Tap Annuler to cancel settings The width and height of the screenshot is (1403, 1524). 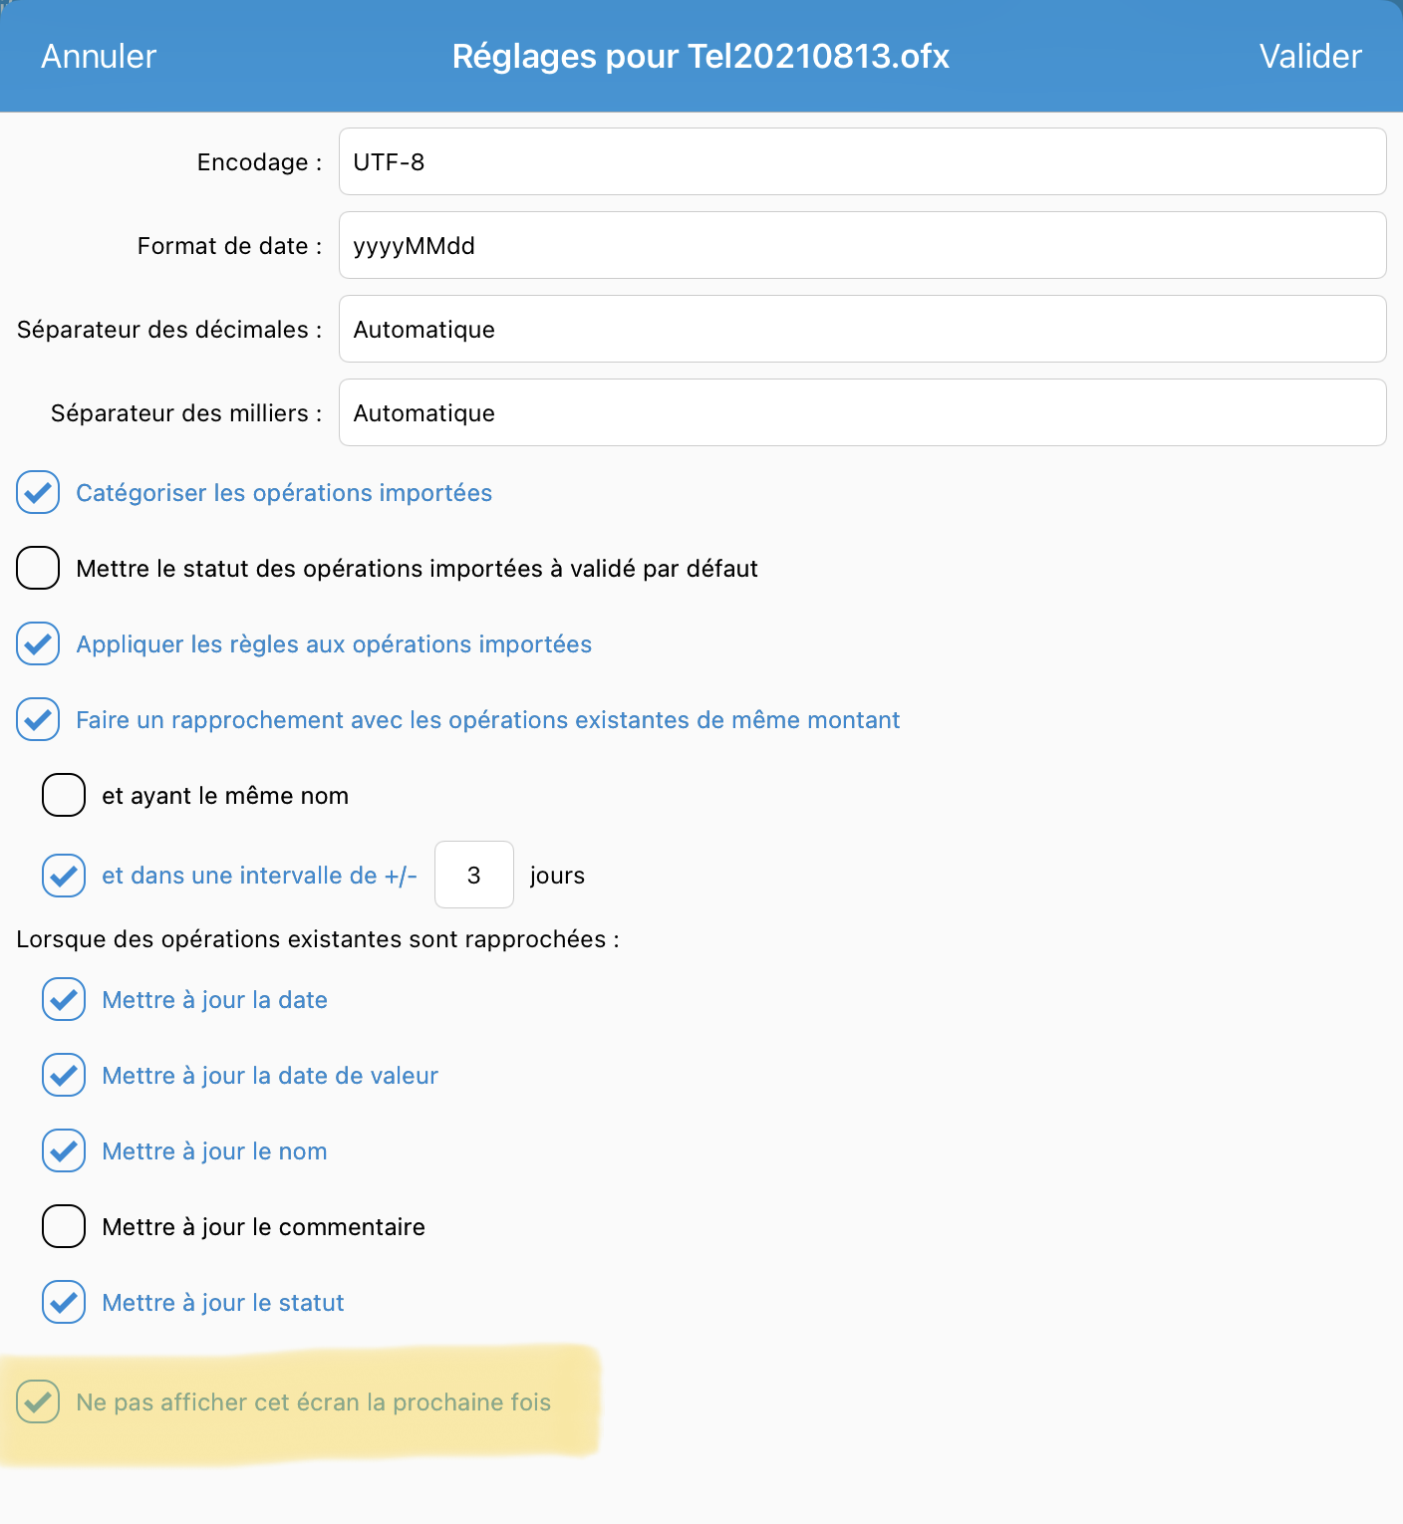[x=99, y=57]
